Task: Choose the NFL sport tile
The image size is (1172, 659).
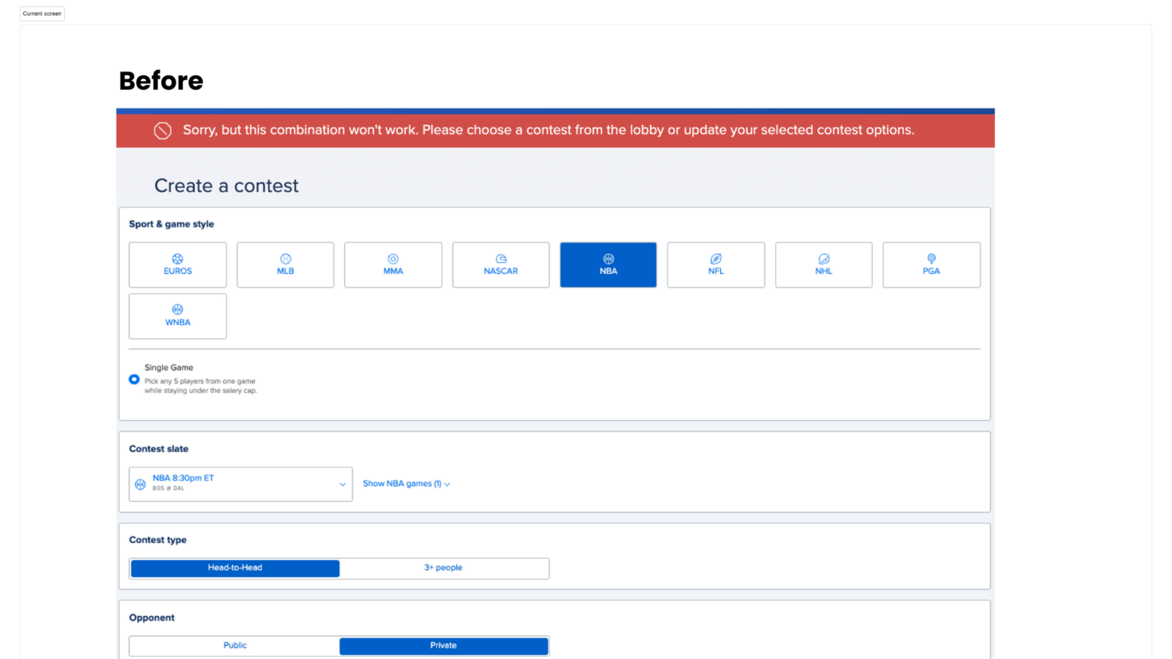Action: coord(716,265)
